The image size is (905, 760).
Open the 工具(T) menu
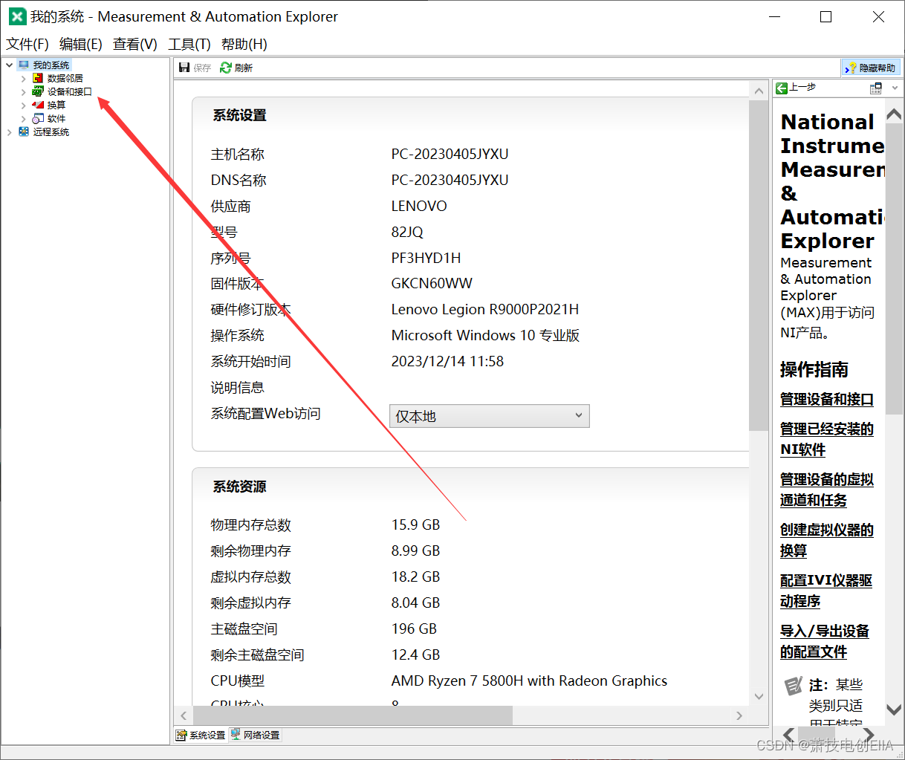tap(189, 45)
